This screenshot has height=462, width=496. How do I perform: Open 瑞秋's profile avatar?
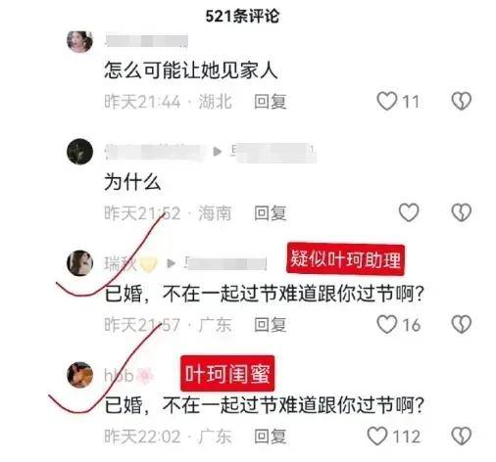pyautogui.click(x=79, y=263)
